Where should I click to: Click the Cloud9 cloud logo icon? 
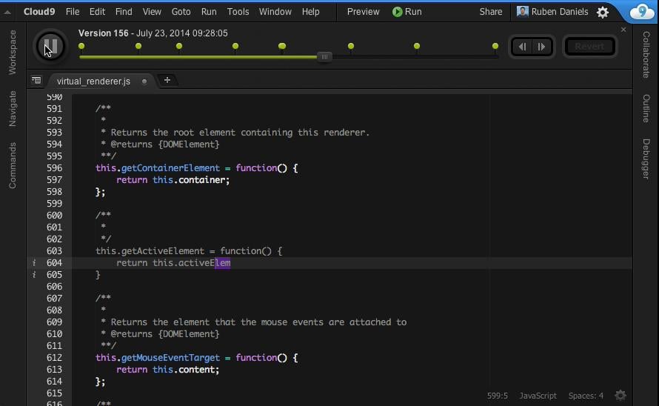click(641, 12)
